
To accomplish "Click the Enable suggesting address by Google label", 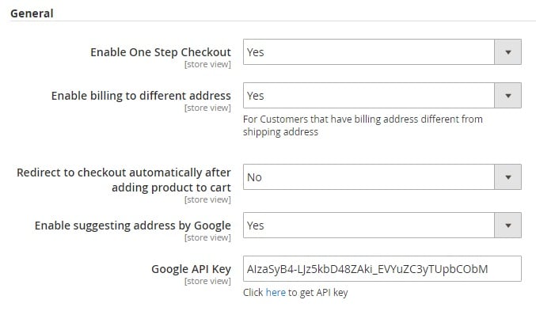I will pyautogui.click(x=133, y=226).
